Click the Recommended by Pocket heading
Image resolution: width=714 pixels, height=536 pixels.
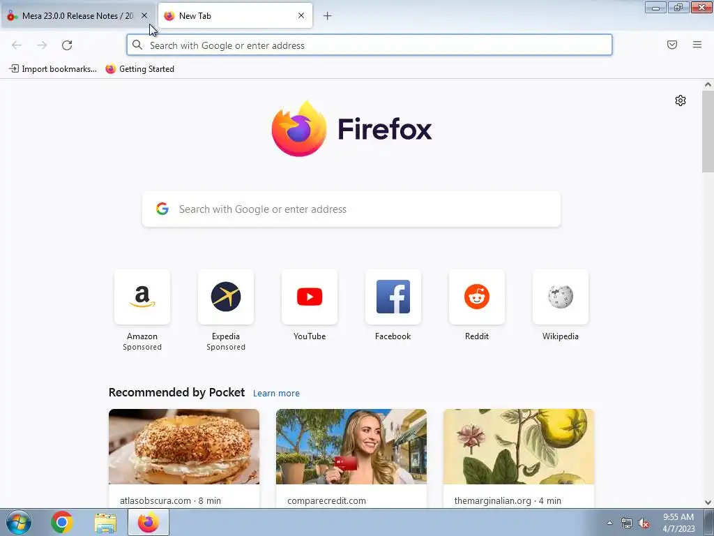[176, 392]
